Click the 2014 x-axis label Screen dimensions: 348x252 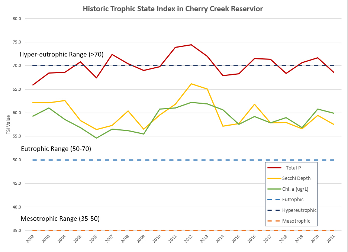point(220,239)
